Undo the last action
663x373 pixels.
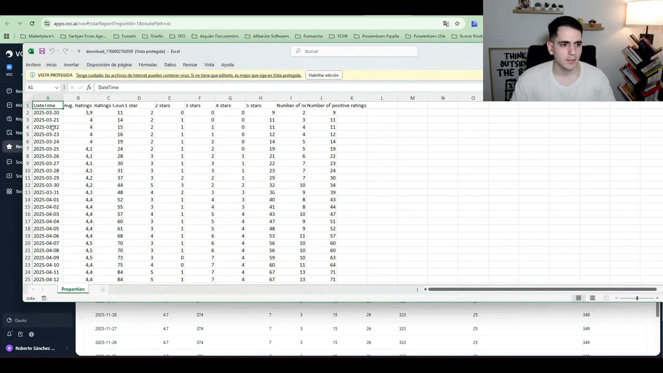(x=52, y=51)
